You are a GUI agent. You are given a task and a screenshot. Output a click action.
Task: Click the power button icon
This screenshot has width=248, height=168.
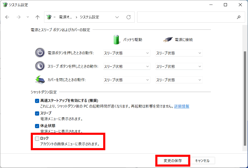tap(40, 53)
